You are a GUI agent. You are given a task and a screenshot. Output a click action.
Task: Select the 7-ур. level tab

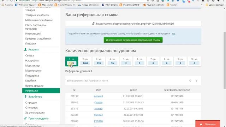153,61
